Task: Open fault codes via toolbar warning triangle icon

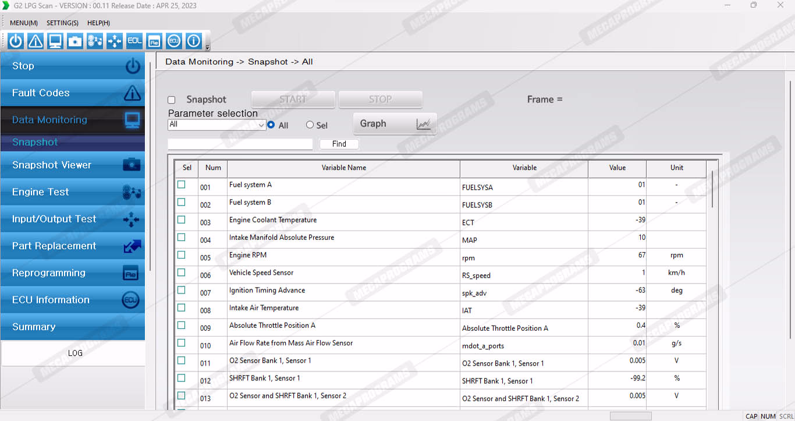Action: [36, 41]
